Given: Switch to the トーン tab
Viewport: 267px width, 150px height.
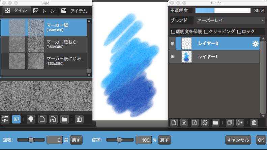Looking at the screenshot, I should click(x=44, y=11).
